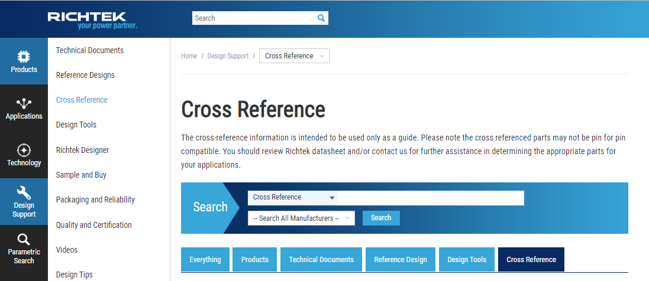Open the Products chip icon
Screen dimensions: 649x281
click(24, 57)
